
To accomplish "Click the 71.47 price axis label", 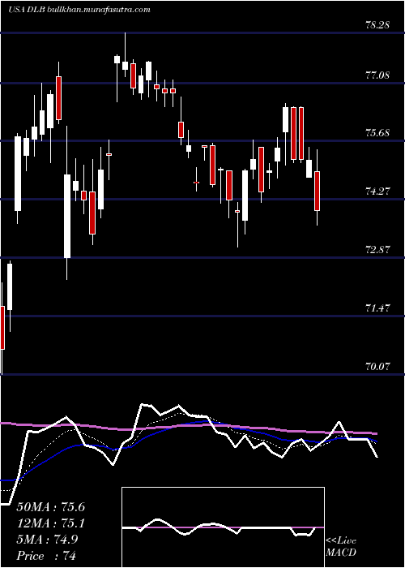I will pyautogui.click(x=378, y=308).
